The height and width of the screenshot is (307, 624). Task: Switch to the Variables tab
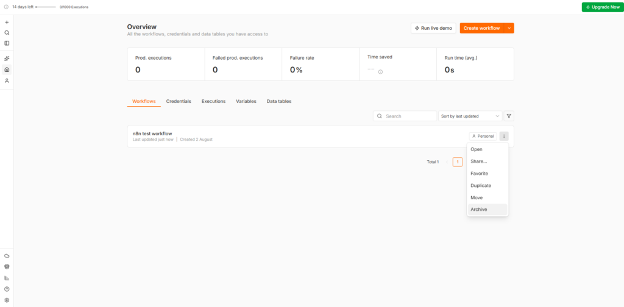point(246,101)
